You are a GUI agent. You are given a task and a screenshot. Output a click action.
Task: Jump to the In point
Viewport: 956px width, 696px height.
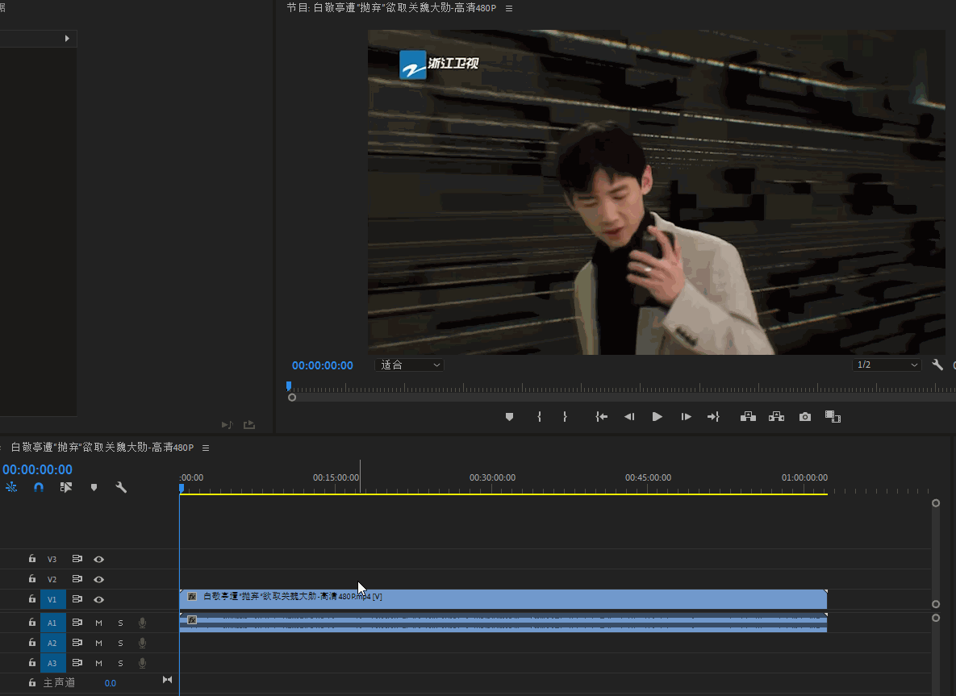(601, 417)
